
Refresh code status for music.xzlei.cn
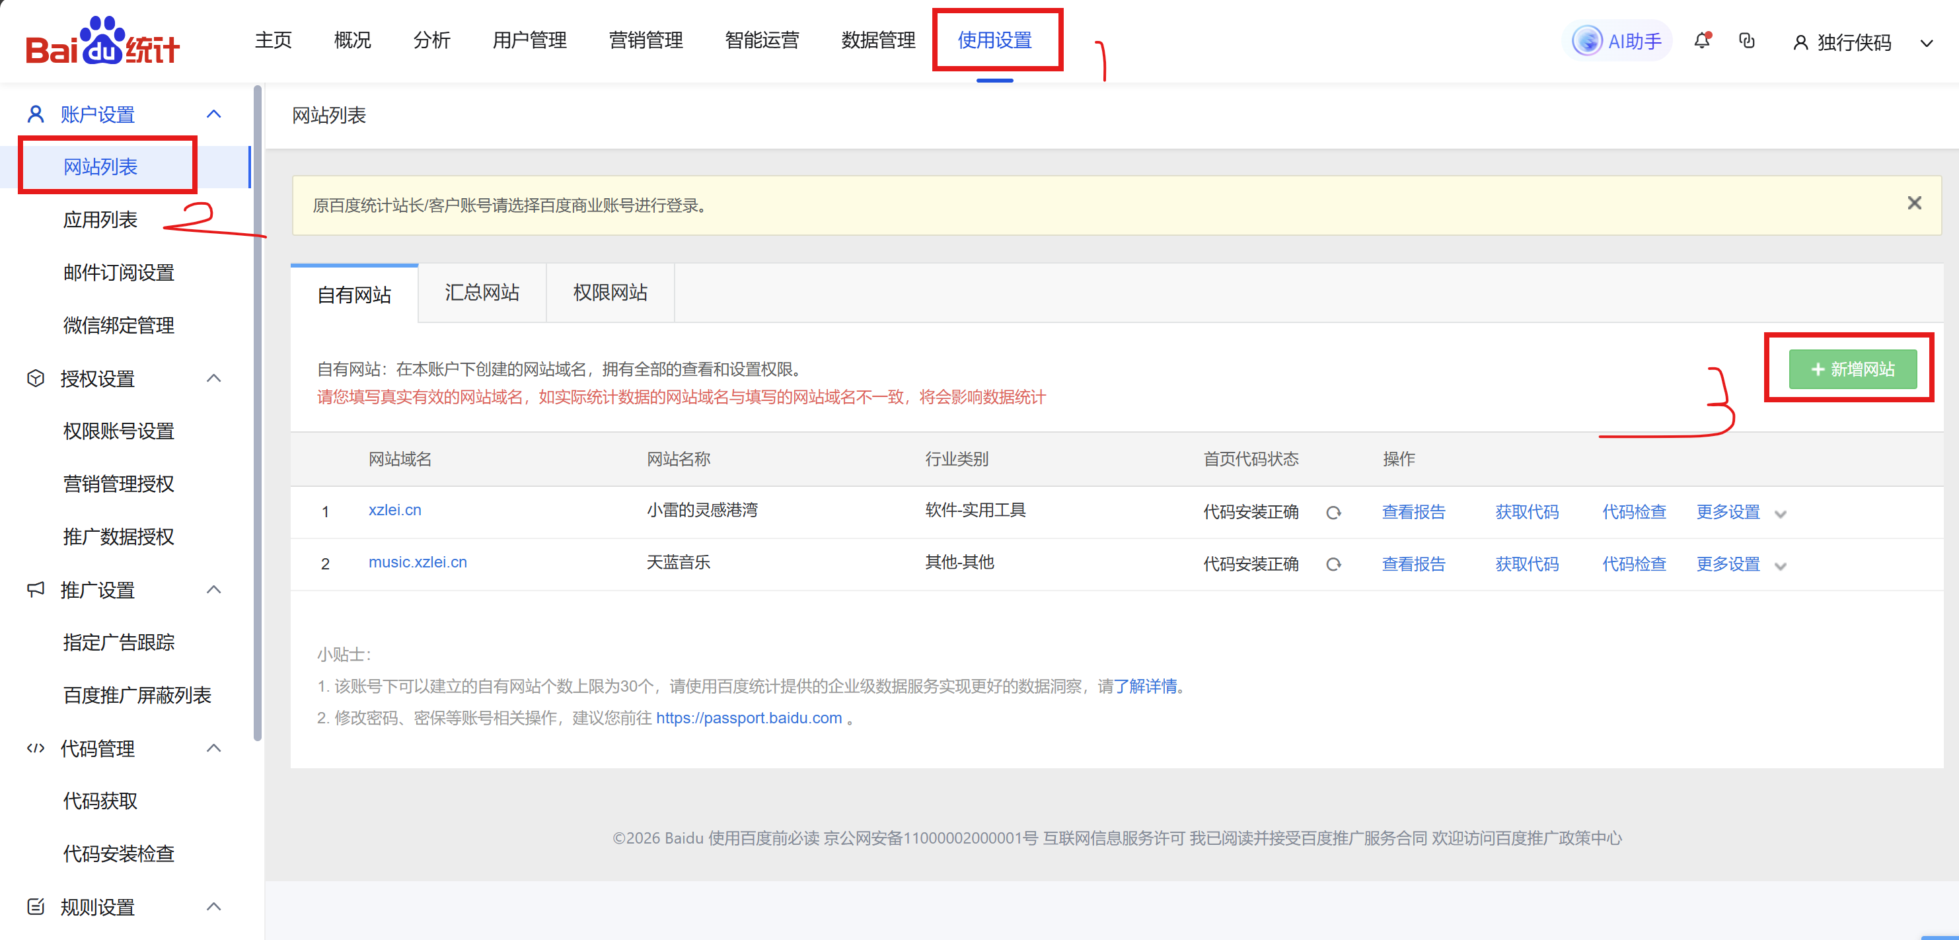1333,564
